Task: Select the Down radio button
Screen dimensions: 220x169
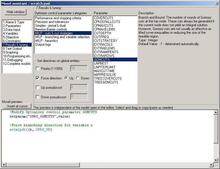Action: (x=78, y=78)
